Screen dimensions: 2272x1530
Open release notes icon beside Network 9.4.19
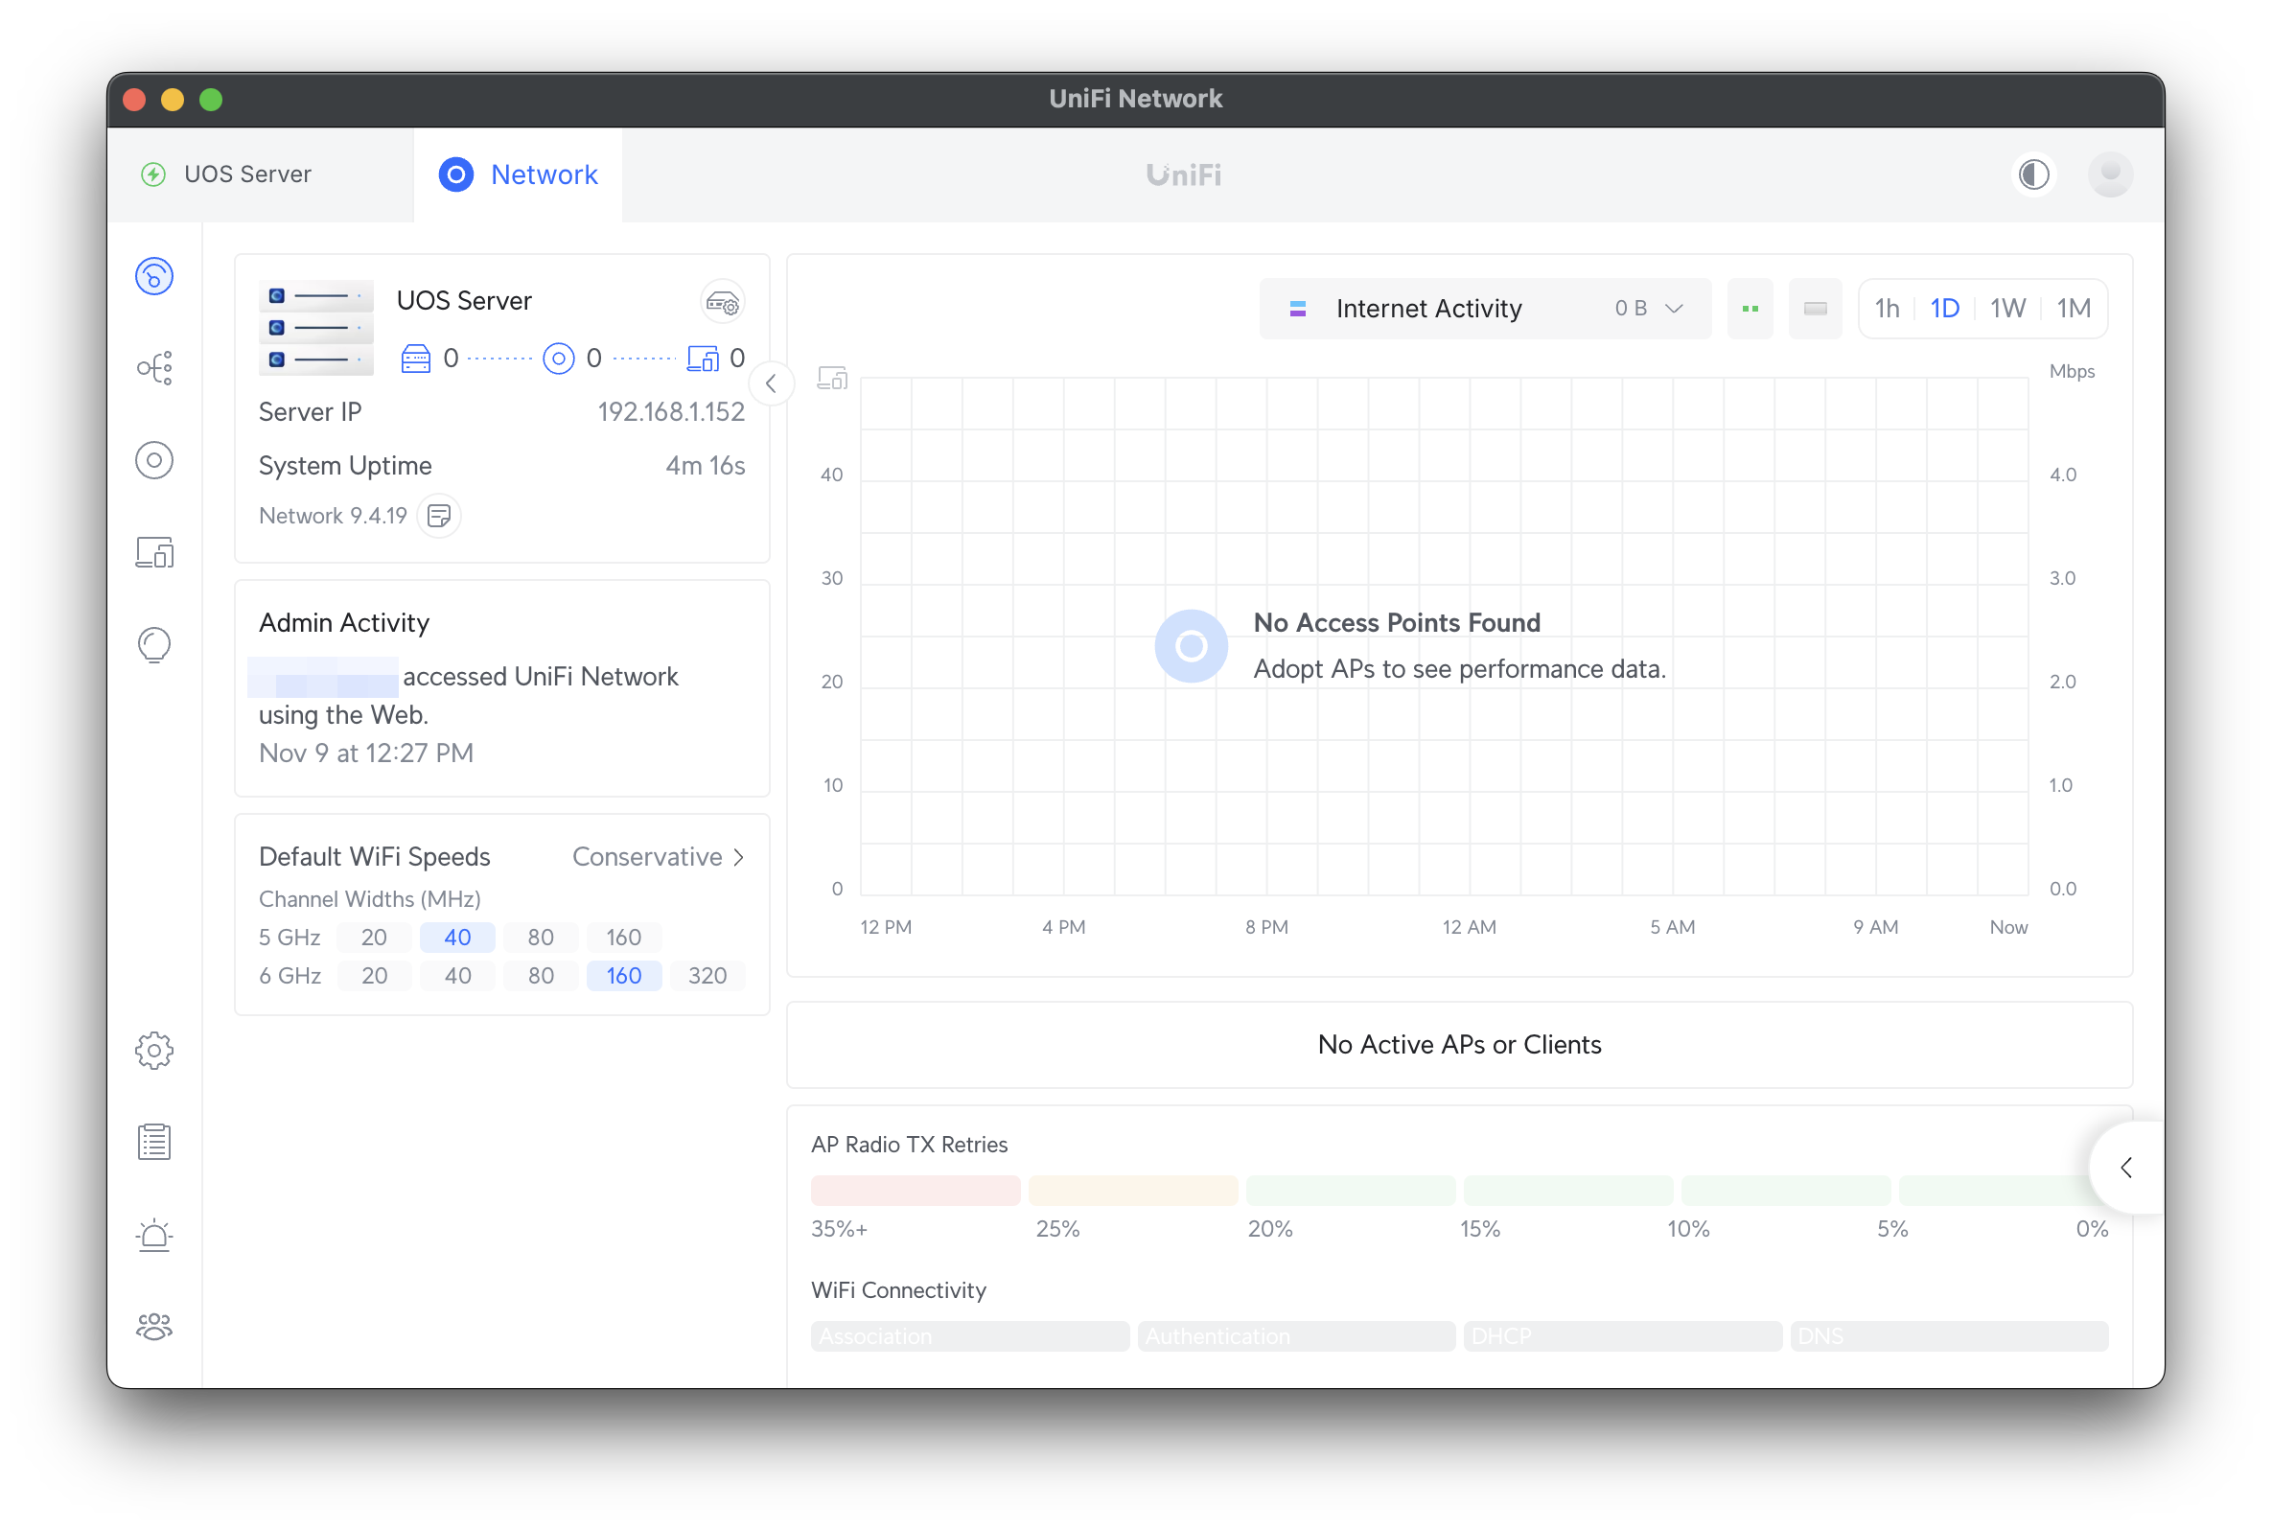point(439,515)
